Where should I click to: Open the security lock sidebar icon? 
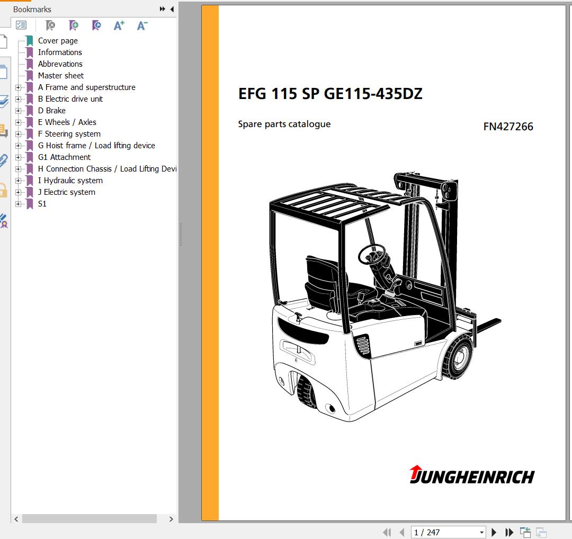3,190
